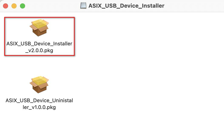224x120 pixels.
Task: Click the "ler_v1.0.0.pkg" line of the uninstaller label
Action: coord(39,107)
